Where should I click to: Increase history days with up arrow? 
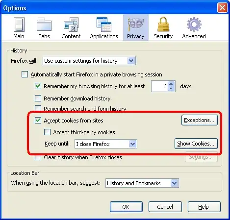tap(171, 84)
